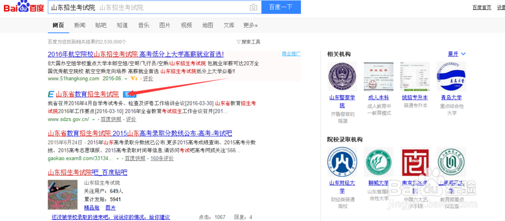Click the V3 credibility badge icon
This screenshot has height=221, width=505.
[x=134, y=79]
